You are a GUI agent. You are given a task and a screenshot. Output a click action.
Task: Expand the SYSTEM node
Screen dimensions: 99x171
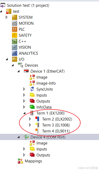(7, 17)
